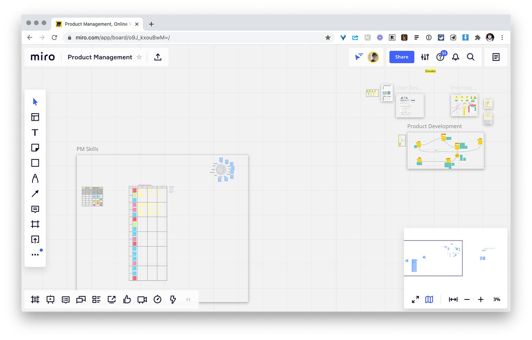Export board with upload arrow icon

(158, 57)
